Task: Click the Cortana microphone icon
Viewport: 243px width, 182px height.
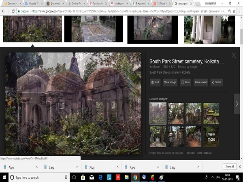Action: (x=66, y=178)
